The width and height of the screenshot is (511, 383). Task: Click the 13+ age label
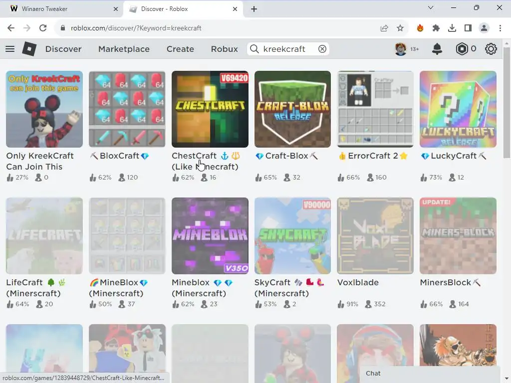pos(415,49)
